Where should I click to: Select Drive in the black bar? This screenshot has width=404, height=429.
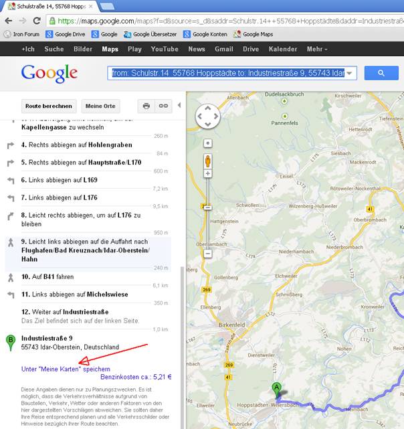(x=251, y=49)
